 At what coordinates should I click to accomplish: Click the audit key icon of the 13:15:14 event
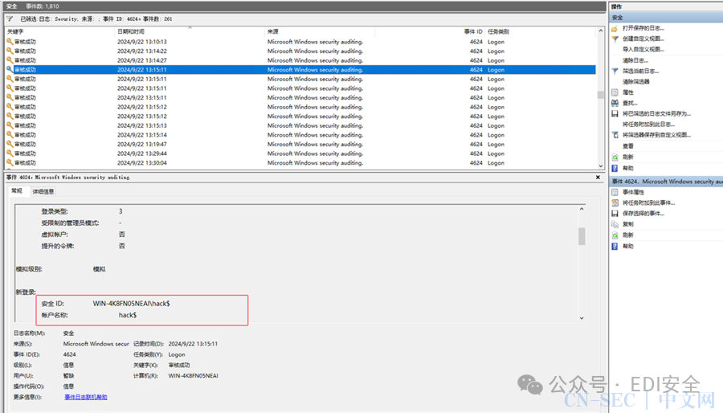(x=10, y=135)
